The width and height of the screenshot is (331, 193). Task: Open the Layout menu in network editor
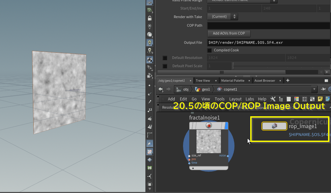tap(235, 99)
